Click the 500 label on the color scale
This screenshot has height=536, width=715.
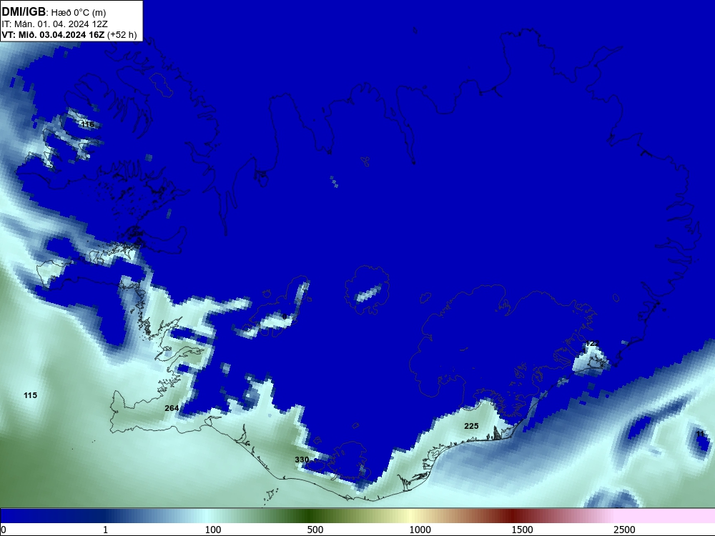pyautogui.click(x=315, y=530)
